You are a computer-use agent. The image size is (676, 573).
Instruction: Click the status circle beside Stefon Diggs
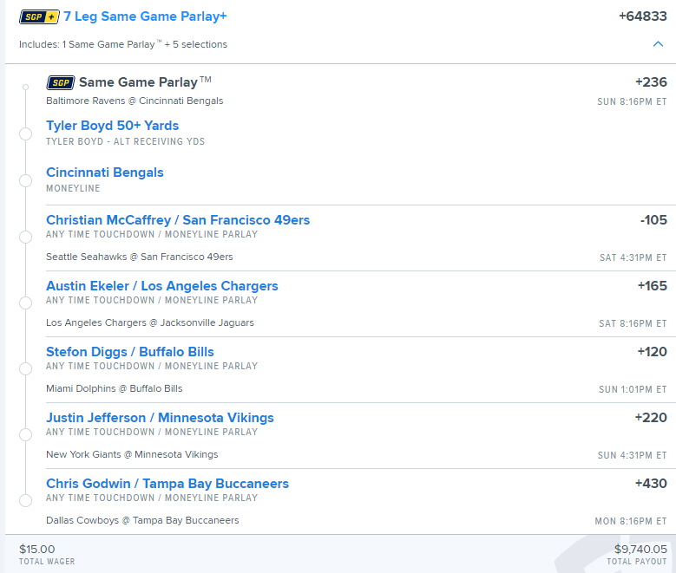(26, 368)
